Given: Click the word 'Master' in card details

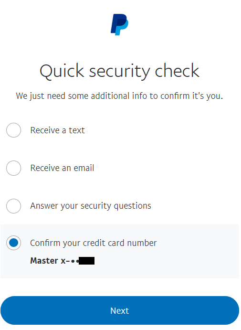Looking at the screenshot, I should [44, 261].
